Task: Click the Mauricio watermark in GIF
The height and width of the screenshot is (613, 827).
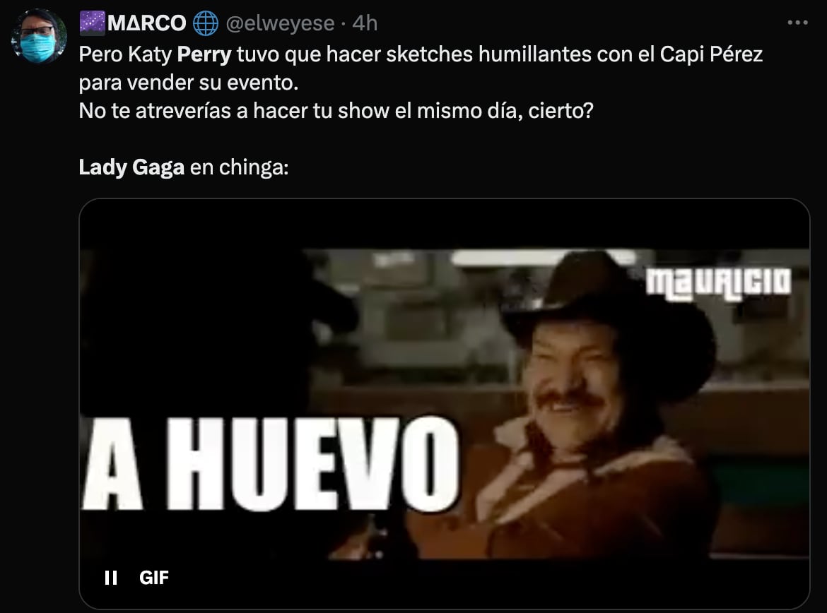Action: [x=718, y=284]
